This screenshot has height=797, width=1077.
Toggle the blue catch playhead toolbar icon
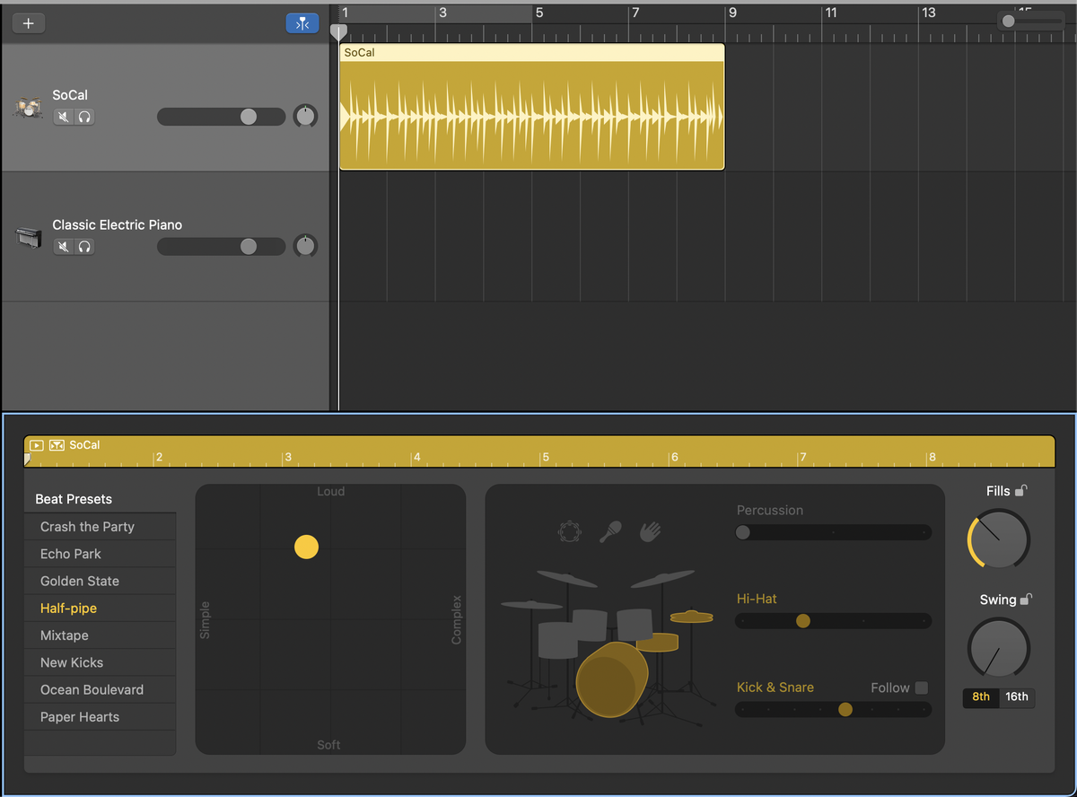click(x=302, y=22)
